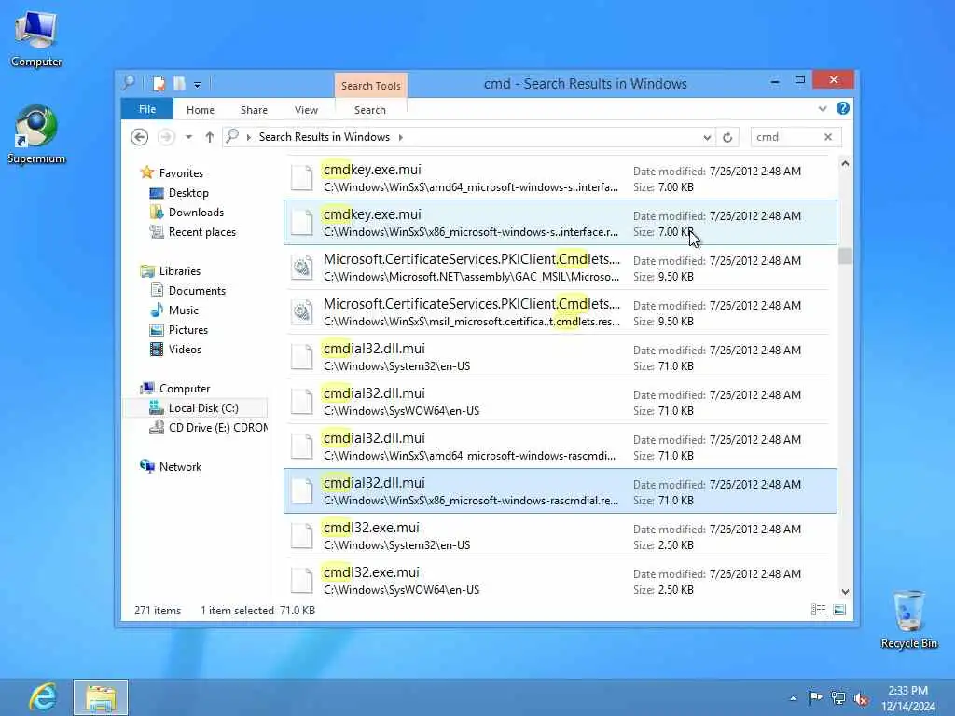Show hidden icons in the system tray
Screen dimensions: 955x716
793,698
